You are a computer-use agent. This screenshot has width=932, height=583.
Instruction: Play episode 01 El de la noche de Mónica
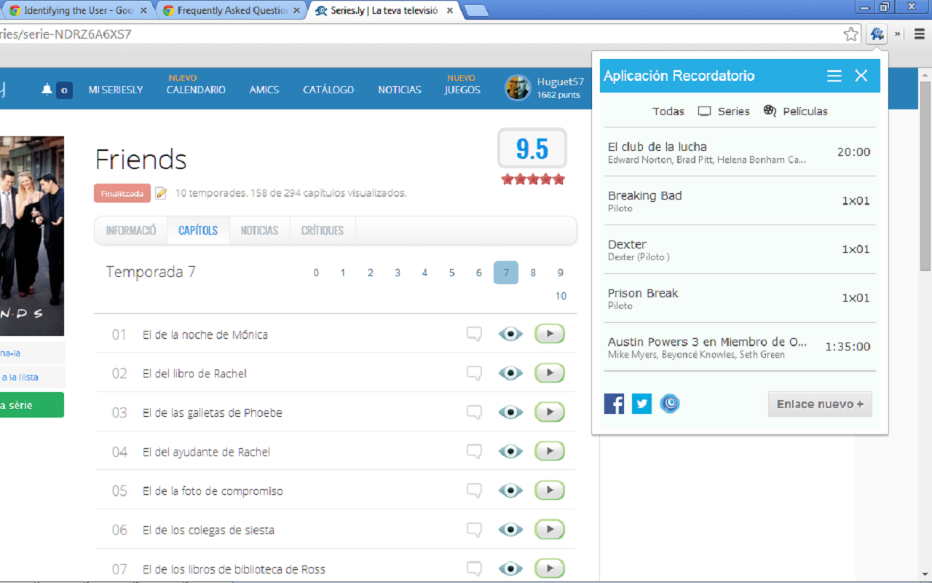550,334
